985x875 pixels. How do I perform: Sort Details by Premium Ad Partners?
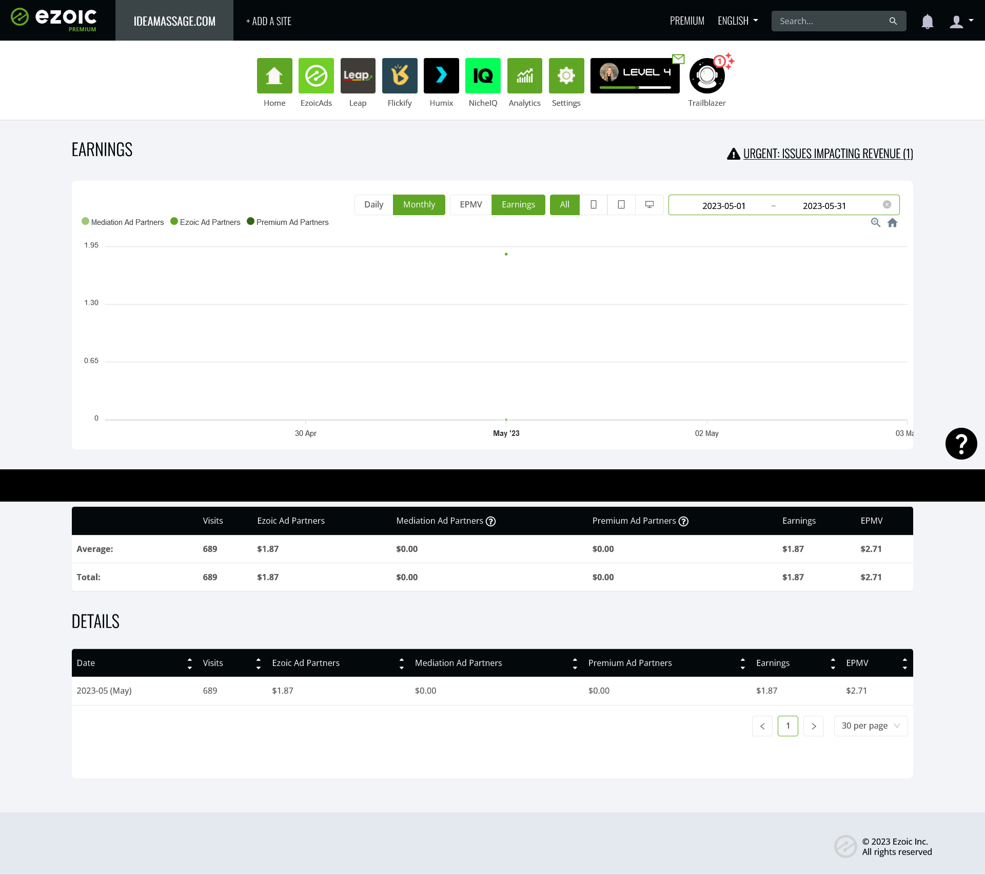click(742, 663)
